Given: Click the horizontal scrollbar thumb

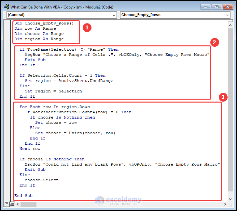Looking at the screenshot, I should 28,204.
